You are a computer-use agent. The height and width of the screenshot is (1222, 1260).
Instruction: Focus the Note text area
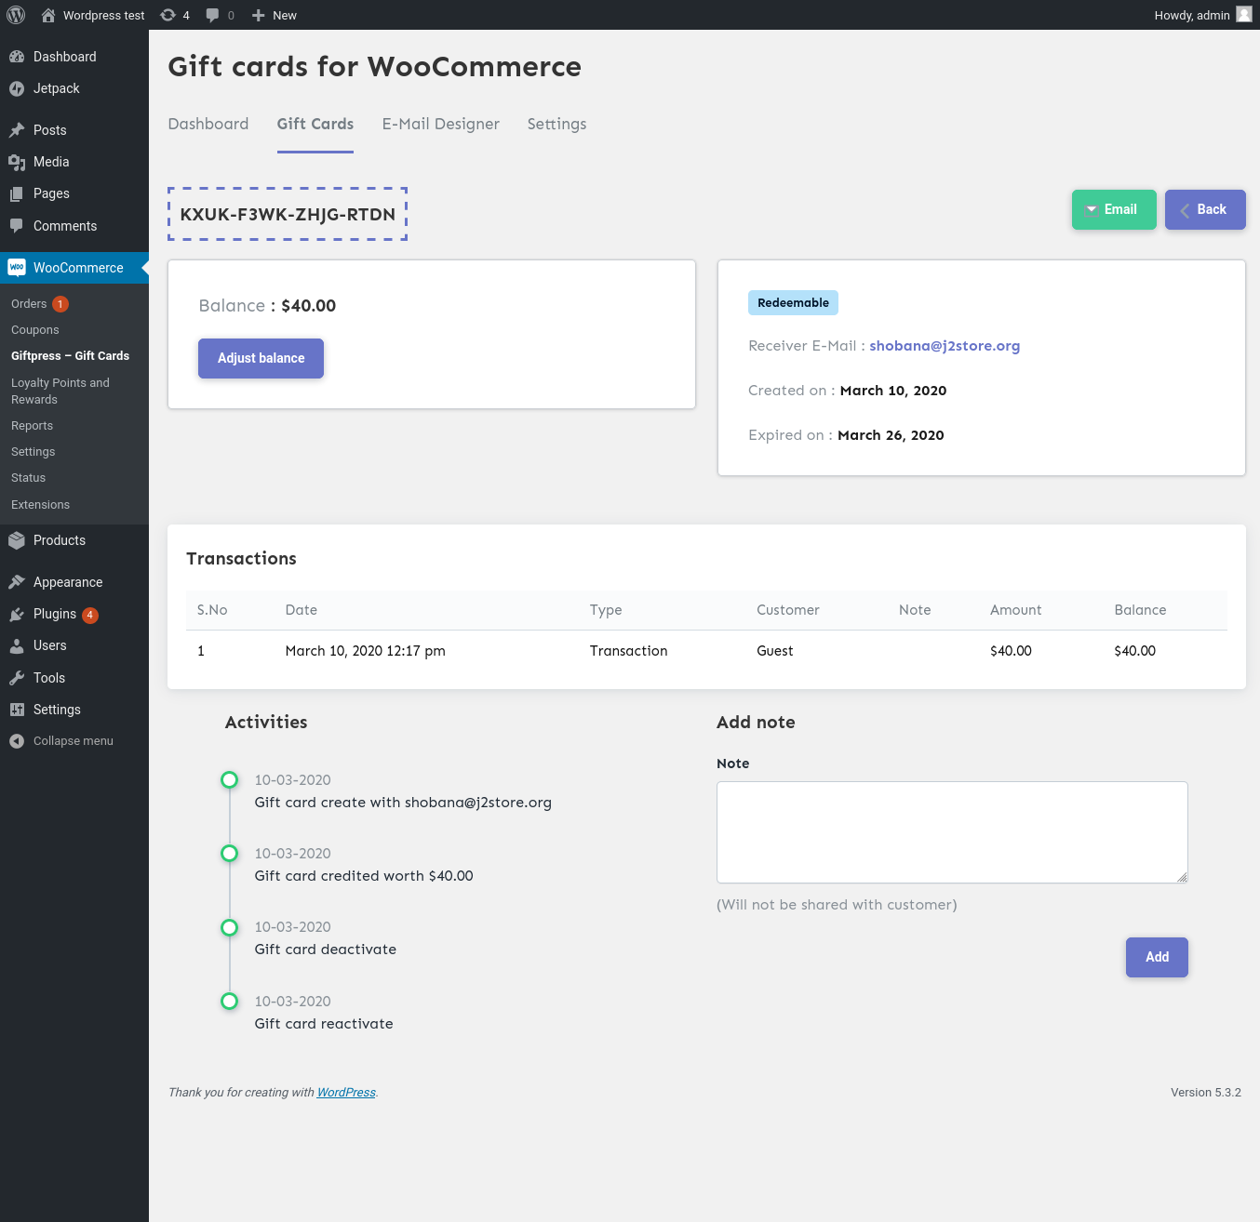952,832
